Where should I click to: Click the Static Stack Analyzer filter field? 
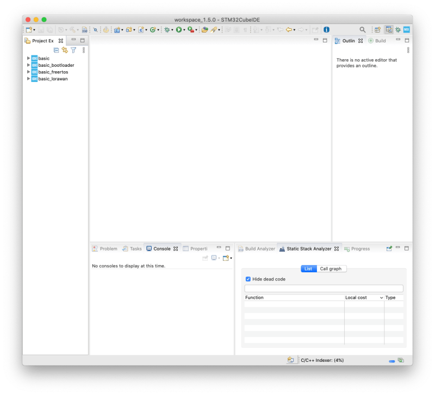324,289
